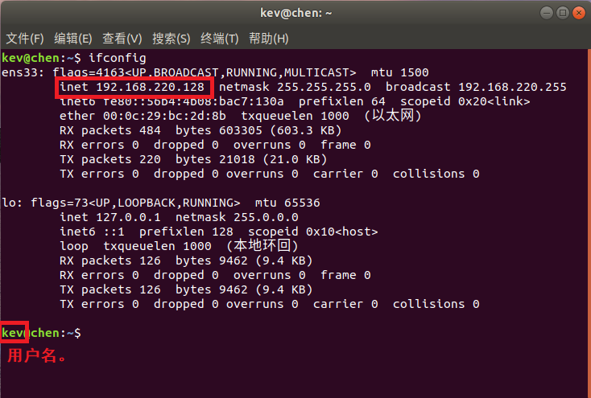Open the 搜索(S) menu
The height and width of the screenshot is (398, 591).
click(172, 39)
